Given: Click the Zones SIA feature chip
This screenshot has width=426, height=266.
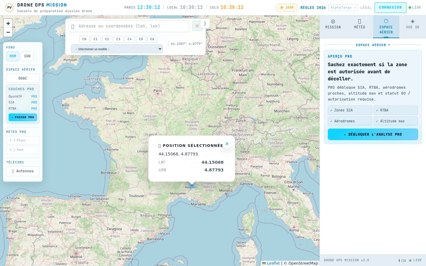Looking at the screenshot, I should 350,110.
